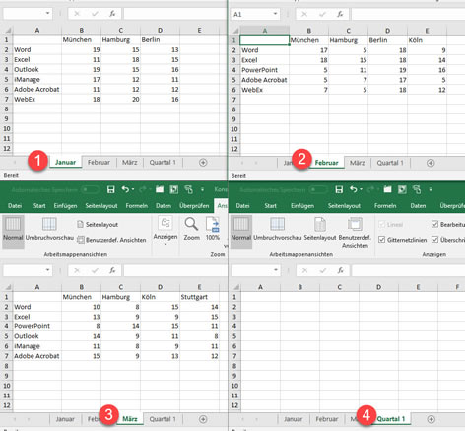
Task: Click the Save icon in bottom-left window
Action: pos(111,189)
